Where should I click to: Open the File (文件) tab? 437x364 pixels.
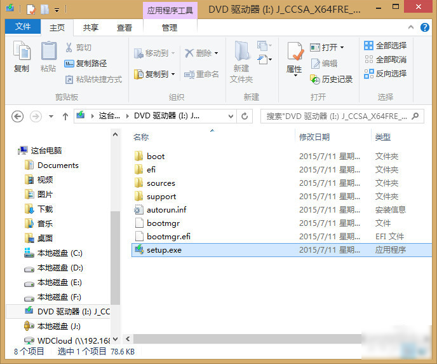(23, 27)
